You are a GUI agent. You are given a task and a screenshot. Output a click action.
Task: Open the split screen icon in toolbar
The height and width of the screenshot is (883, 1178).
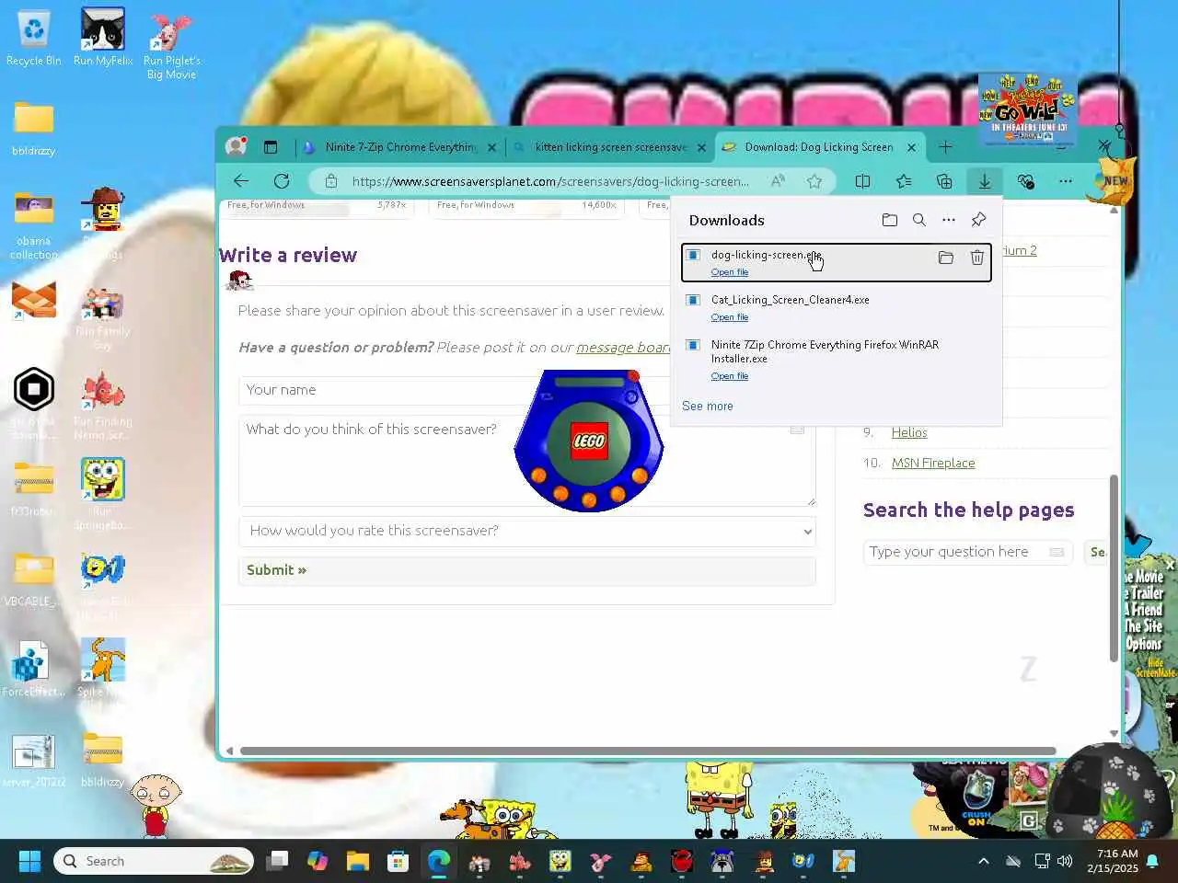[x=862, y=181]
